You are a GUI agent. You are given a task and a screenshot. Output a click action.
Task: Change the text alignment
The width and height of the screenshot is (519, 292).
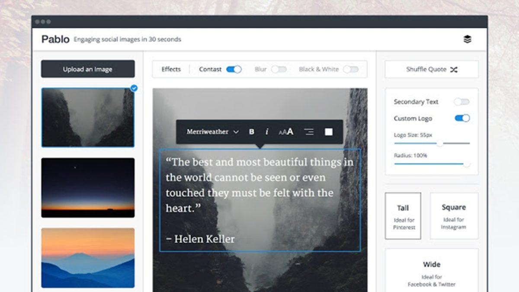(309, 132)
